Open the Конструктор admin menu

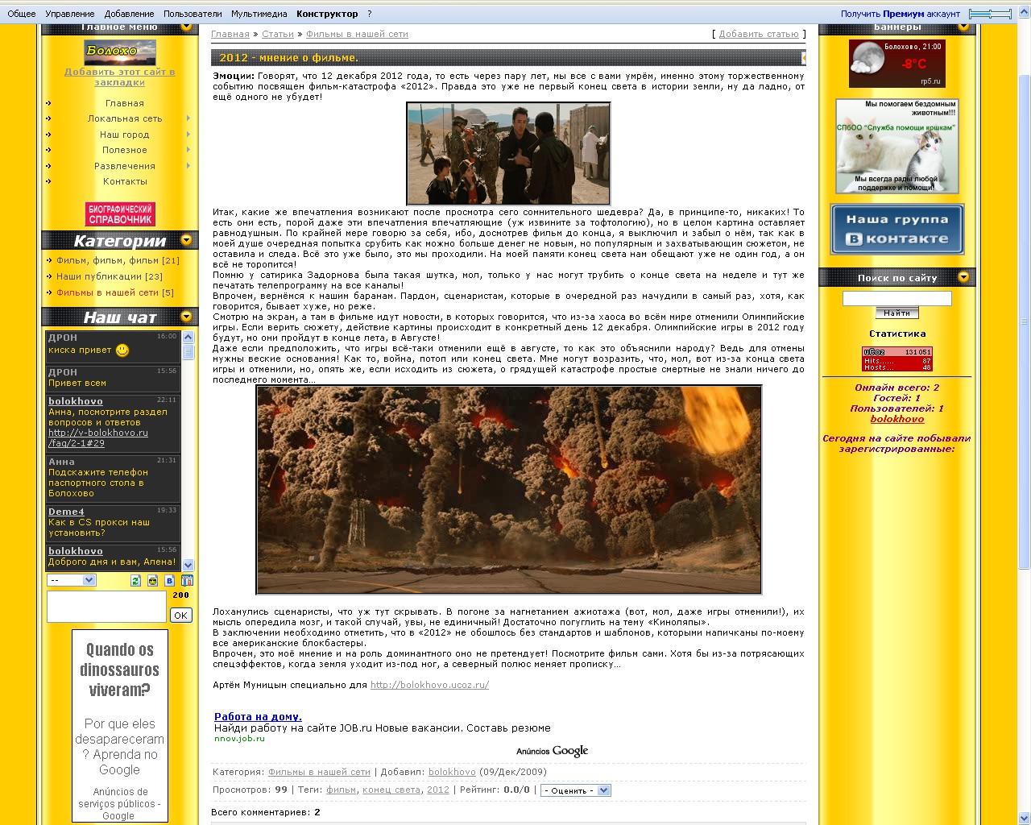click(x=327, y=14)
